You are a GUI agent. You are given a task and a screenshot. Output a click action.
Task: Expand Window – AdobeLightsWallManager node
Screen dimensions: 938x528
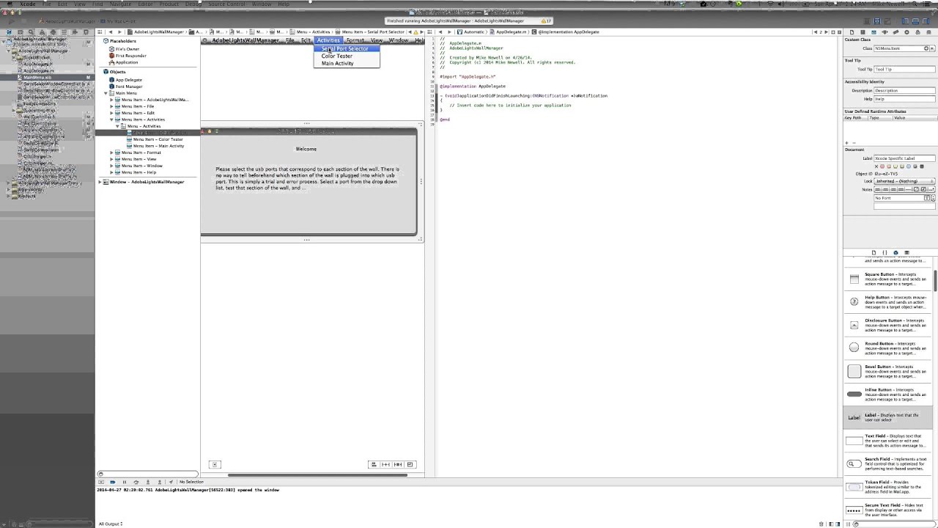pos(100,182)
